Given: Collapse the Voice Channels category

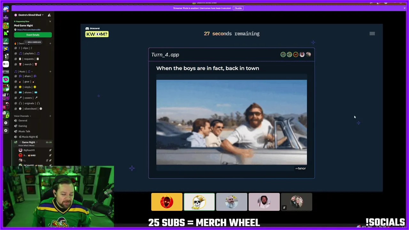Looking at the screenshot, I should tap(22, 116).
